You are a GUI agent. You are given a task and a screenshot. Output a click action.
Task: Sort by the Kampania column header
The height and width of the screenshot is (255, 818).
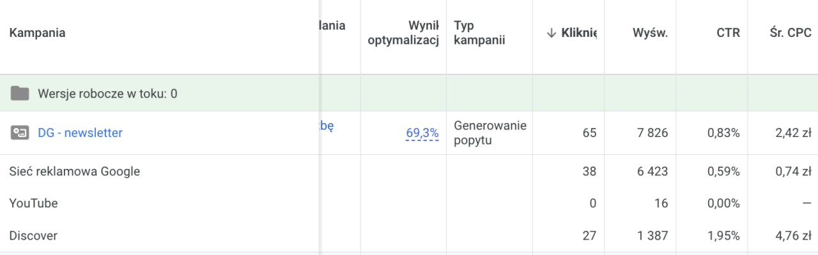pos(37,33)
